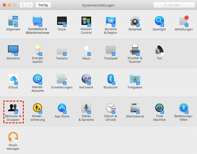This screenshot has width=197, height=154.
Task: Open the Netzwerk globe icon
Action: 86,79
